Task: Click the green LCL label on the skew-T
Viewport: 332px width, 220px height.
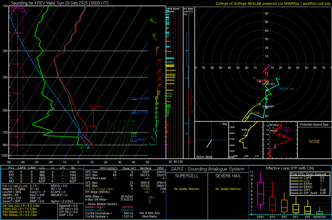Action: click(x=134, y=136)
